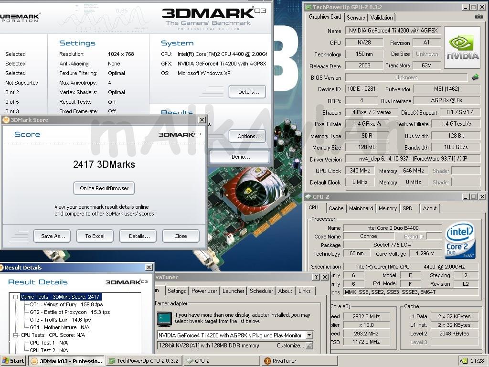Click the Options button in 3DMark03
The width and height of the screenshot is (489, 367).
247,136
